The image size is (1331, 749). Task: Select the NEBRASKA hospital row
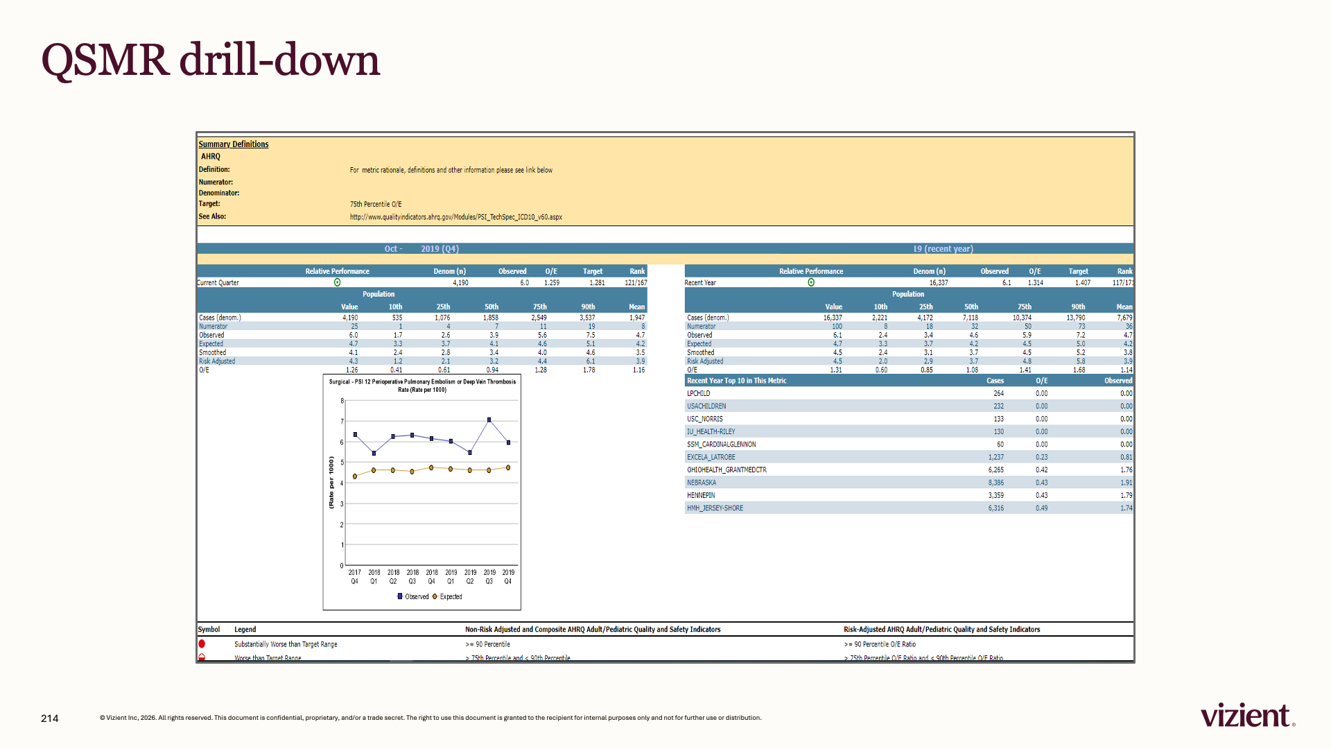point(909,483)
